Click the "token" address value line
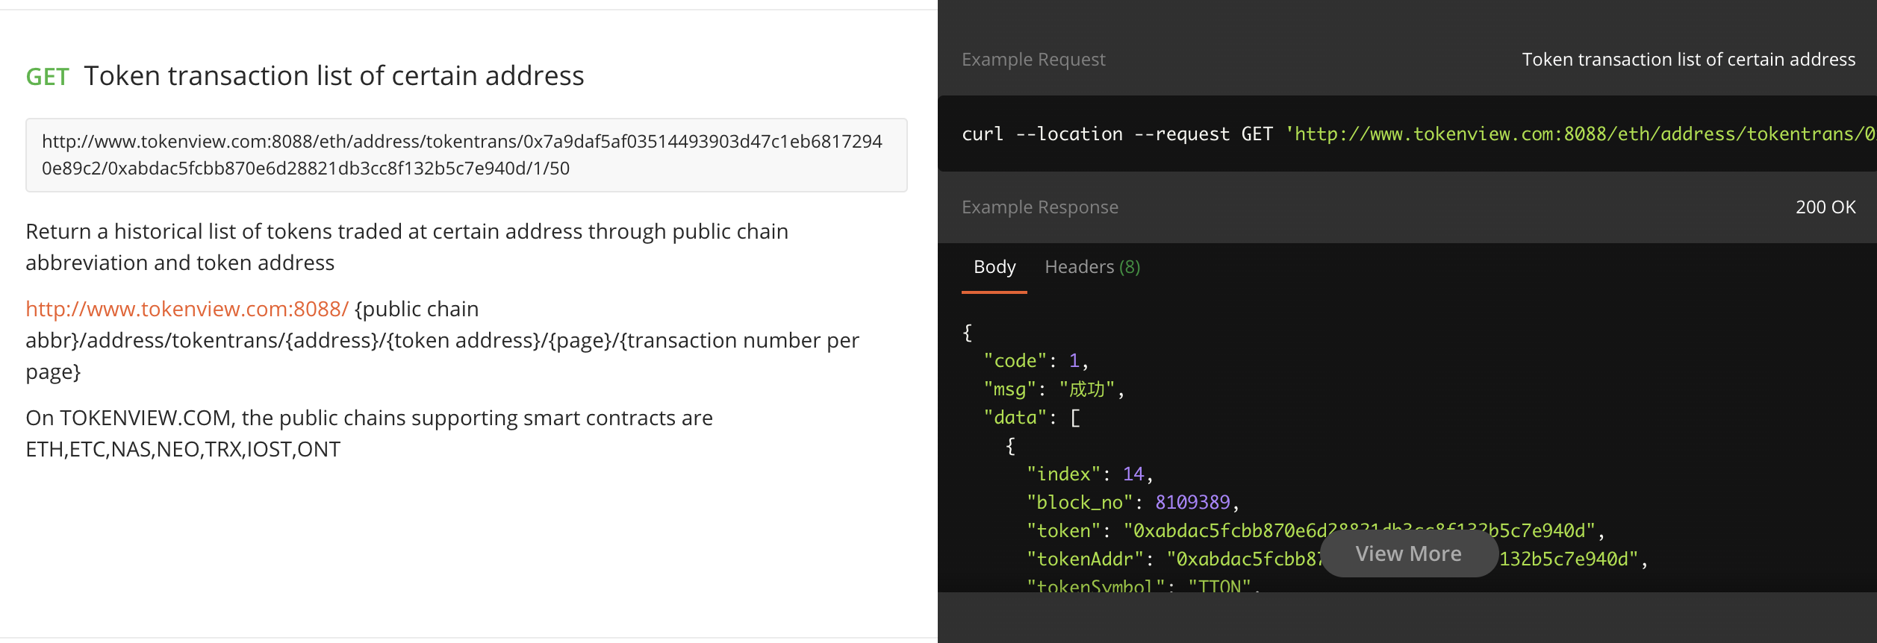The image size is (1877, 643). pos(1316,531)
